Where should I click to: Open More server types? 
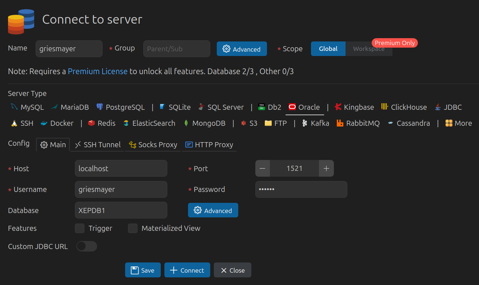tap(459, 123)
